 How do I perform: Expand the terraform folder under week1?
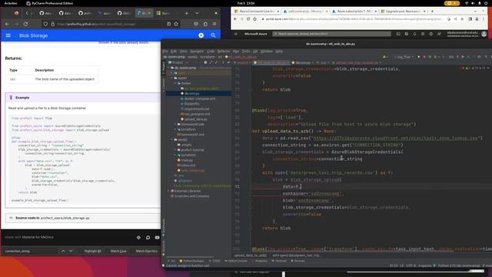pyautogui.click(x=175, y=129)
